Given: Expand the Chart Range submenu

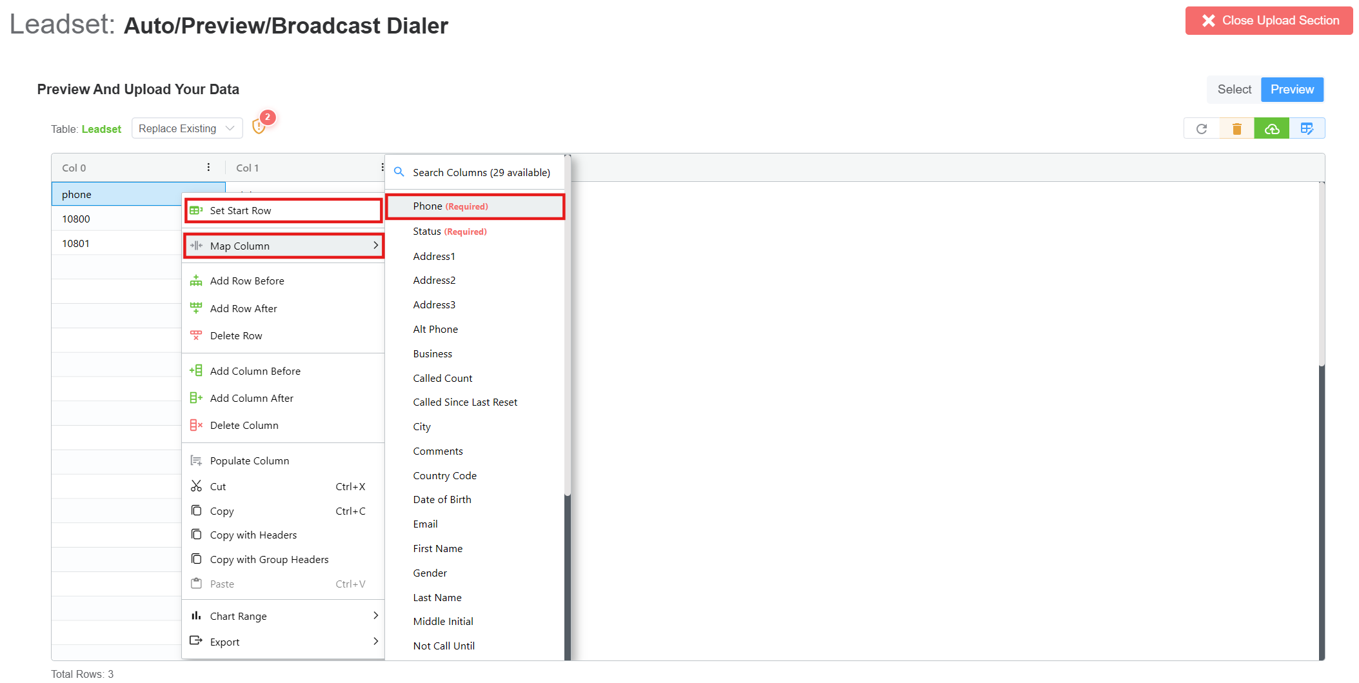Looking at the screenshot, I should point(284,616).
